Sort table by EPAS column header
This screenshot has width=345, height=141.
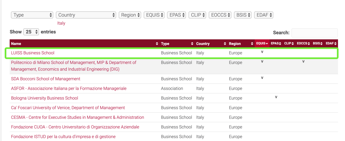coord(276,44)
